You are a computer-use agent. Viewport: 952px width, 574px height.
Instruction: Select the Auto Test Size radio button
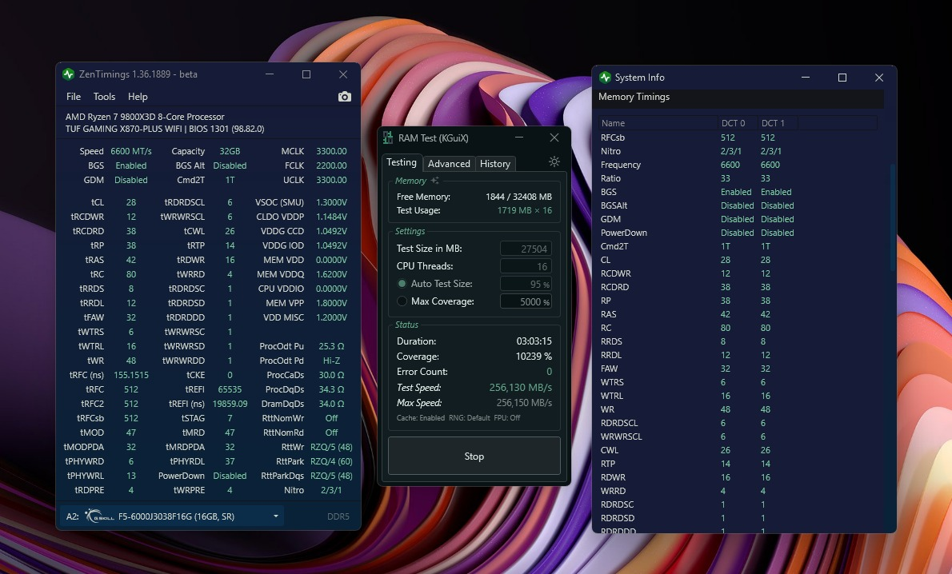402,283
